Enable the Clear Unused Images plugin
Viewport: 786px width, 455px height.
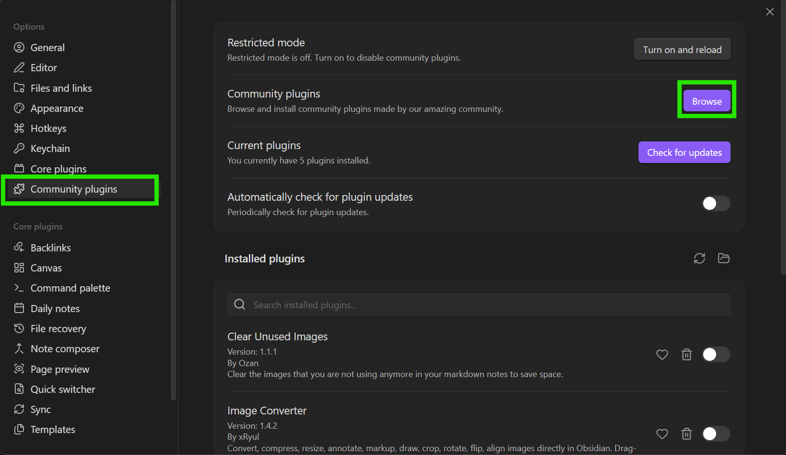point(716,355)
